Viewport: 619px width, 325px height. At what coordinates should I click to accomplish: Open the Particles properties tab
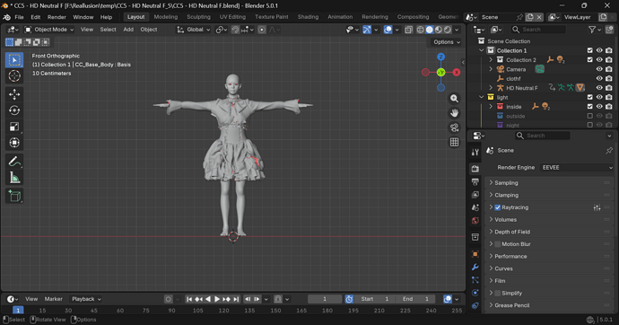475,280
